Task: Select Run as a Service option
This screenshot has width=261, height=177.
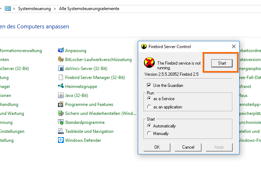Action: tap(149, 98)
